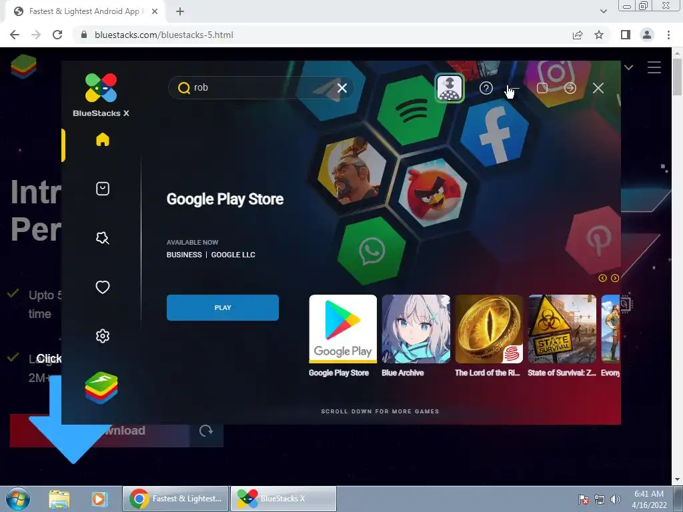Open the Action Center flag icon
The image size is (683, 512).
[x=584, y=499]
